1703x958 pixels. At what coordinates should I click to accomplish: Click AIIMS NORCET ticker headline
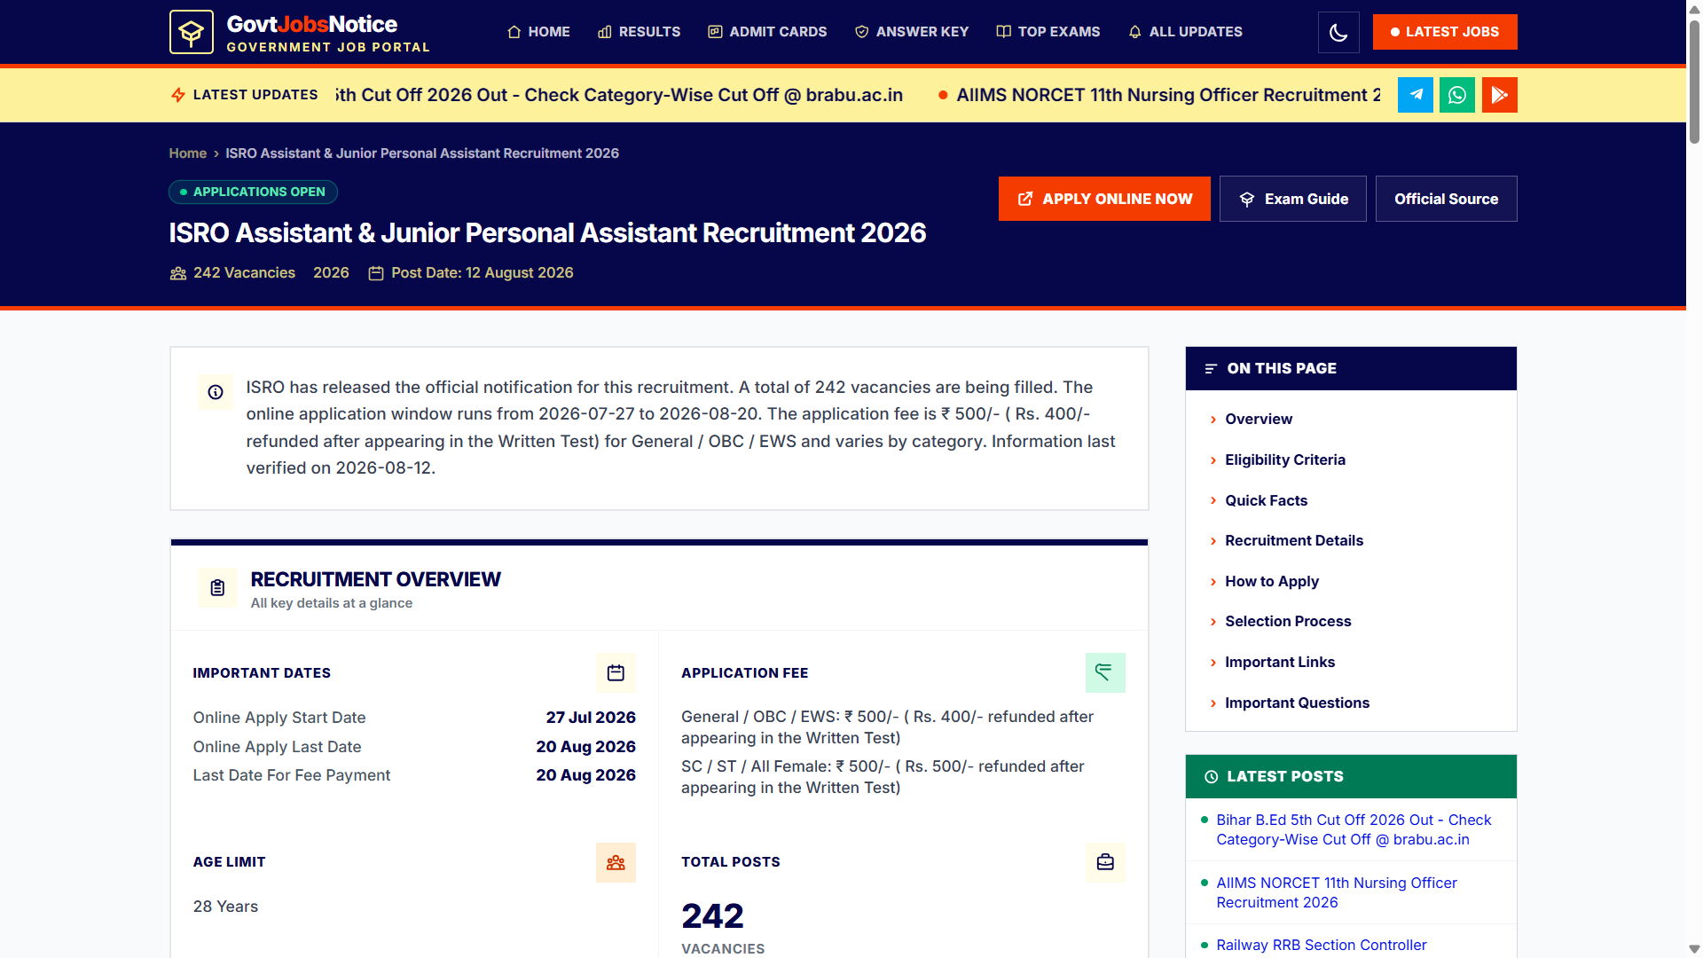pyautogui.click(x=1167, y=95)
